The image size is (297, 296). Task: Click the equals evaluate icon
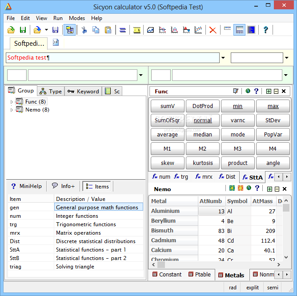pyautogui.click(x=123, y=30)
